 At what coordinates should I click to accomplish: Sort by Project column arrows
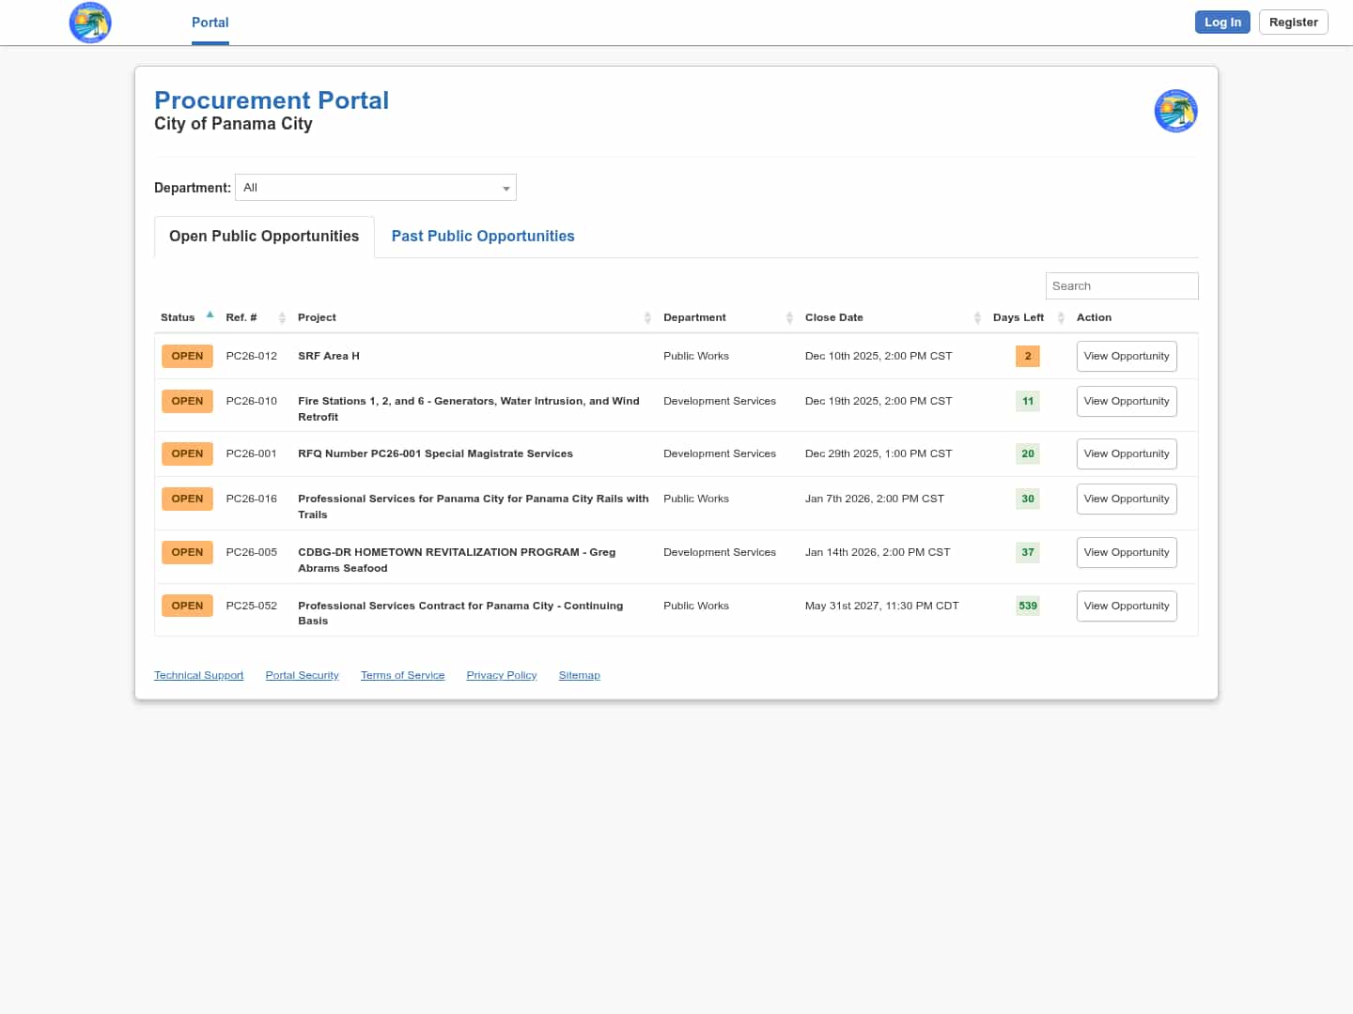(x=647, y=318)
